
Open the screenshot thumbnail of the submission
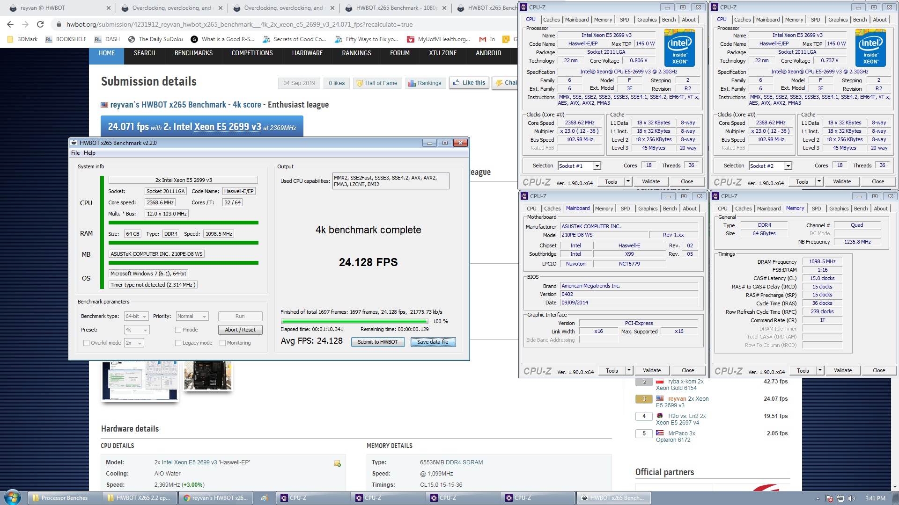140,381
